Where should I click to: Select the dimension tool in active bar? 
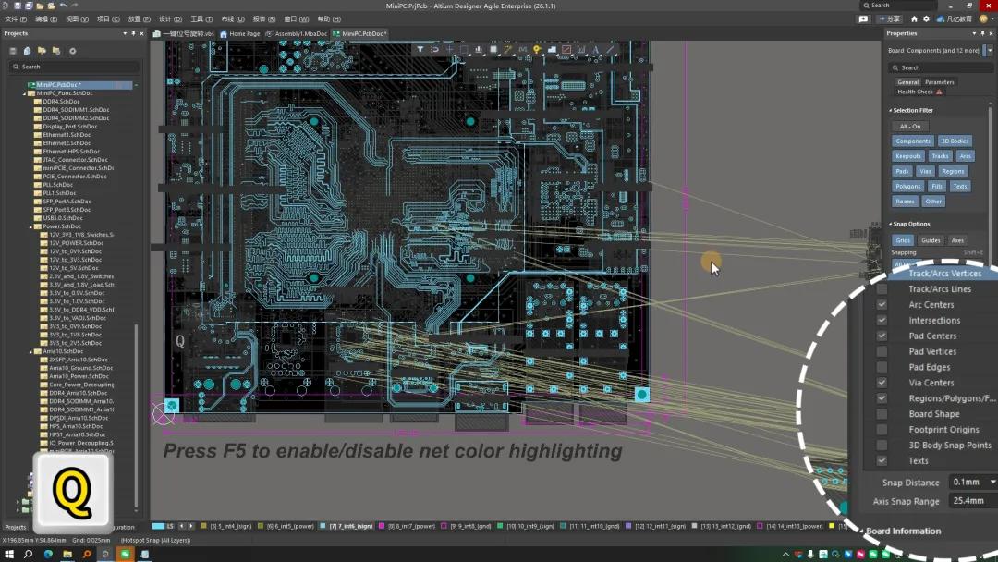point(581,50)
